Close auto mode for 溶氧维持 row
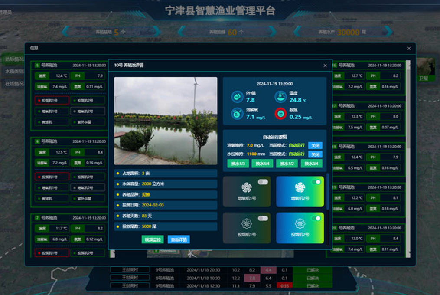 315,145
